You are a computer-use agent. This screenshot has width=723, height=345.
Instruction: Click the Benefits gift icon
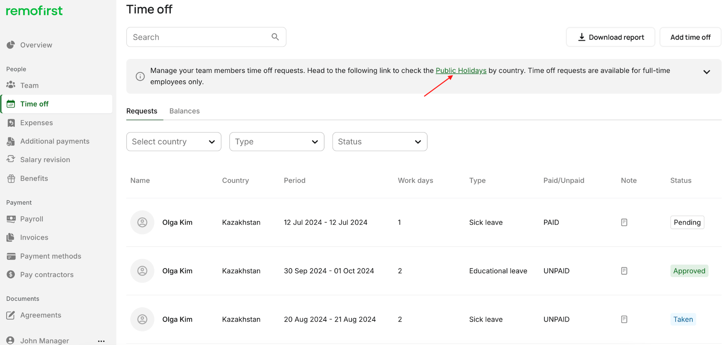(11, 178)
